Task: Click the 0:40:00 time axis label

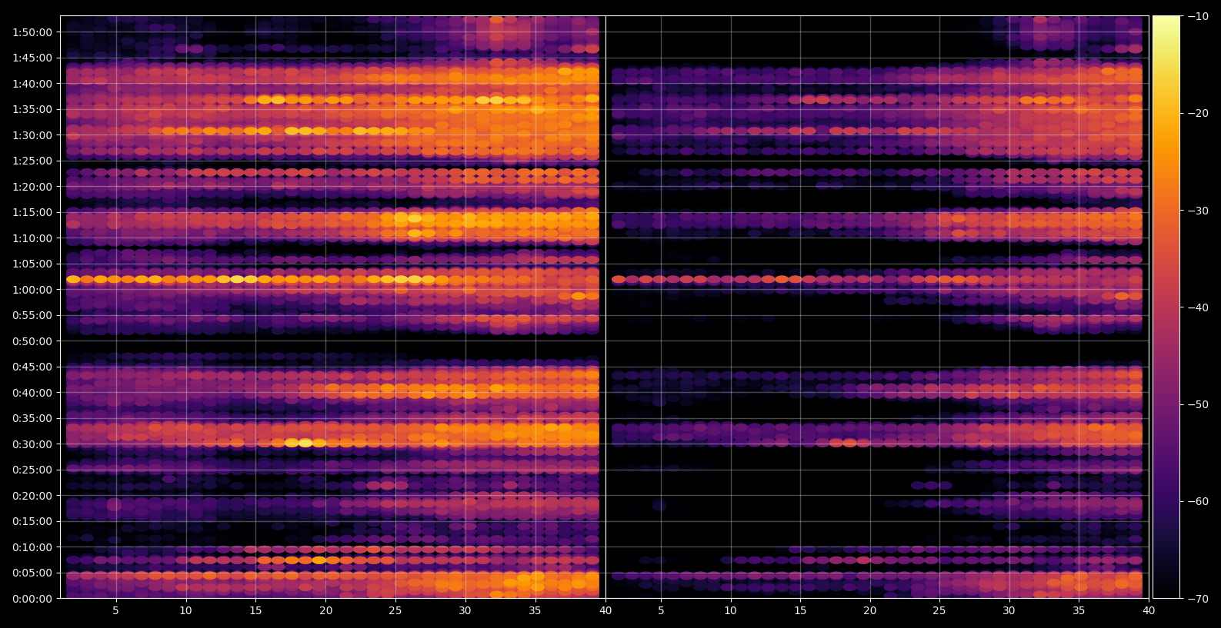Action: click(x=32, y=393)
